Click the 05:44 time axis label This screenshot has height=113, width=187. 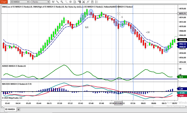point(39,103)
